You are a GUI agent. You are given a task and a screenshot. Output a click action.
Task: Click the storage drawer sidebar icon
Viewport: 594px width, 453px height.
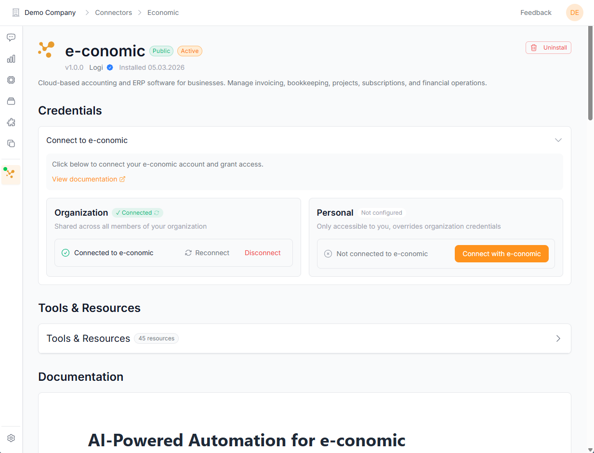coord(11,101)
